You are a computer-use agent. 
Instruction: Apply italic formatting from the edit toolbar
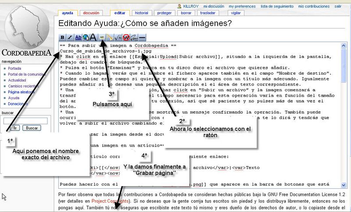tap(70, 37)
